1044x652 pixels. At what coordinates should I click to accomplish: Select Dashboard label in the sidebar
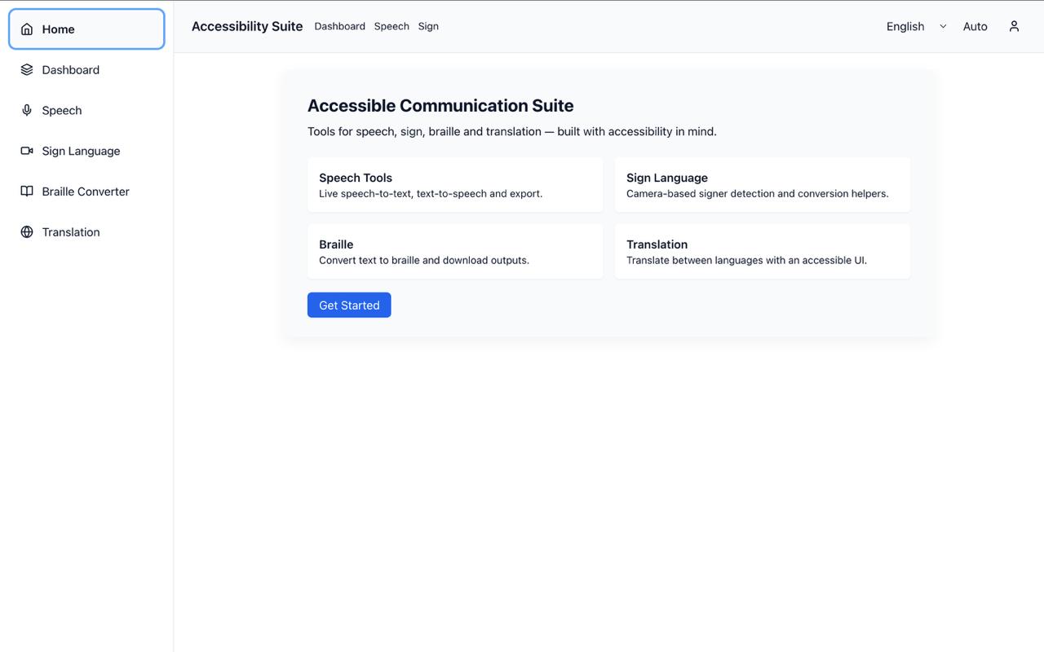(71, 70)
